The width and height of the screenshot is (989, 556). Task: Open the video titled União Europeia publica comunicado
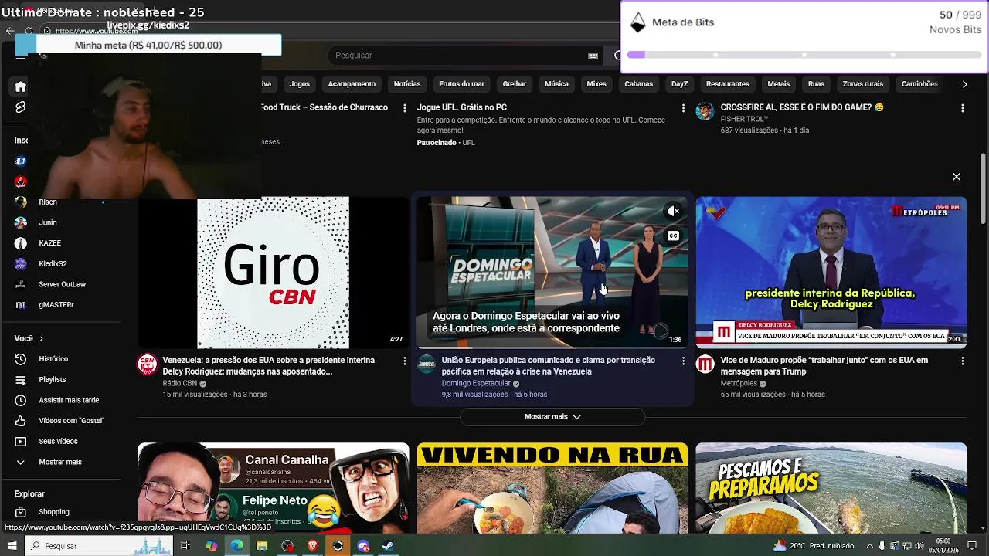click(549, 366)
